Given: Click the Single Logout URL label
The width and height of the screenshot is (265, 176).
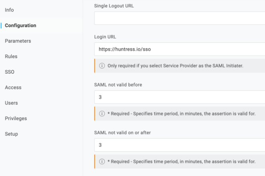Looking at the screenshot, I should pos(114,6).
